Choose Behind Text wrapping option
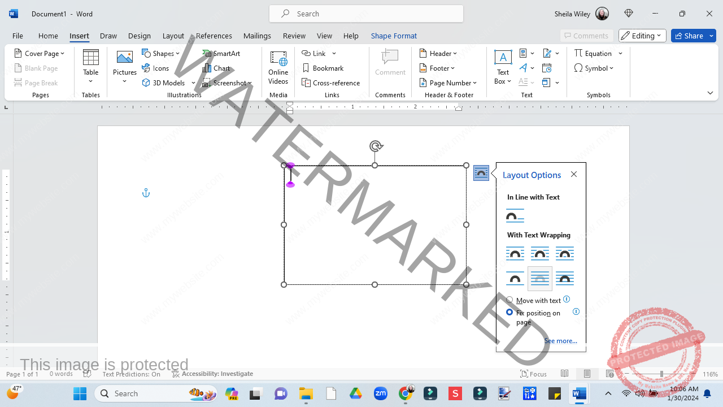 click(540, 278)
